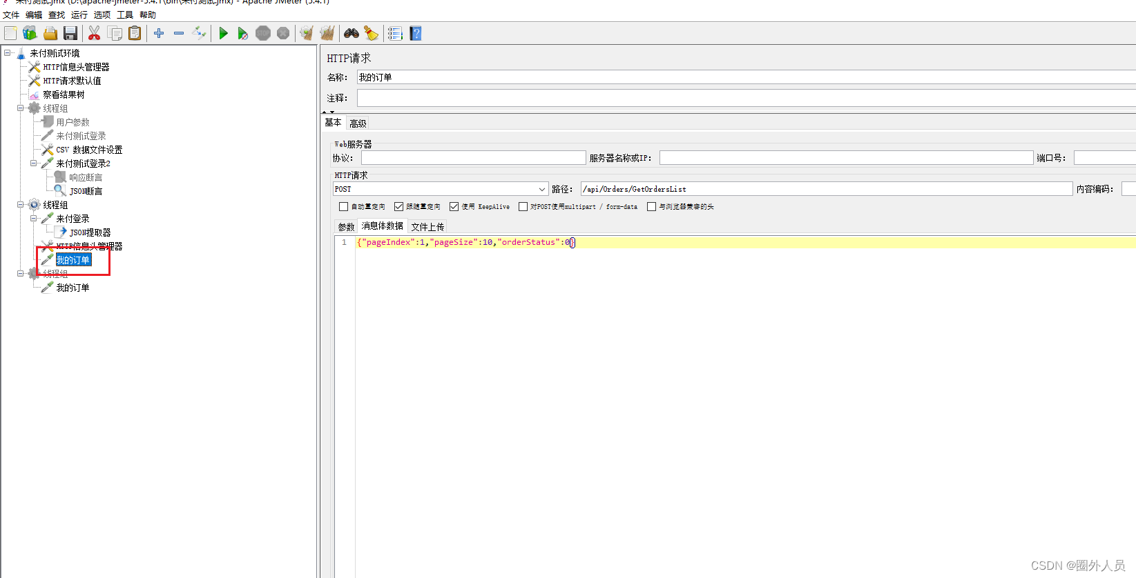This screenshot has height=578, width=1136.
Task: Collapse all nodes with minus icon
Action: (x=179, y=33)
